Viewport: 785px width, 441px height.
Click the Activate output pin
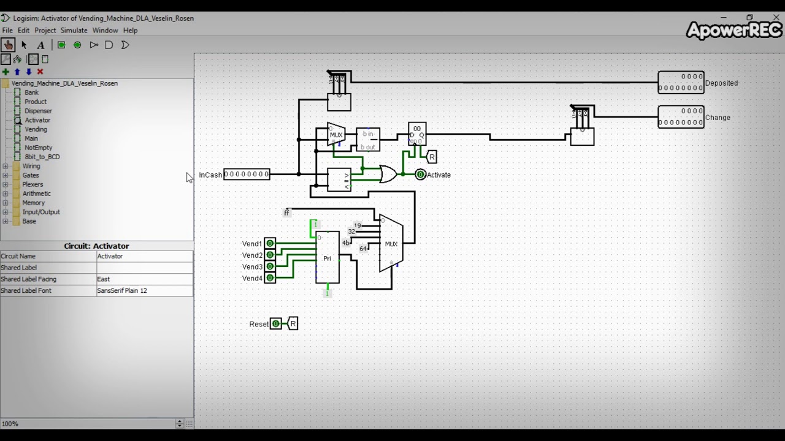pyautogui.click(x=421, y=175)
